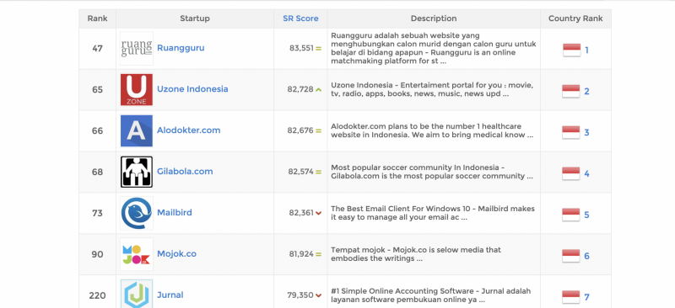Sort by the SR Score column header
Screen dimensions: 675x308
click(x=300, y=19)
